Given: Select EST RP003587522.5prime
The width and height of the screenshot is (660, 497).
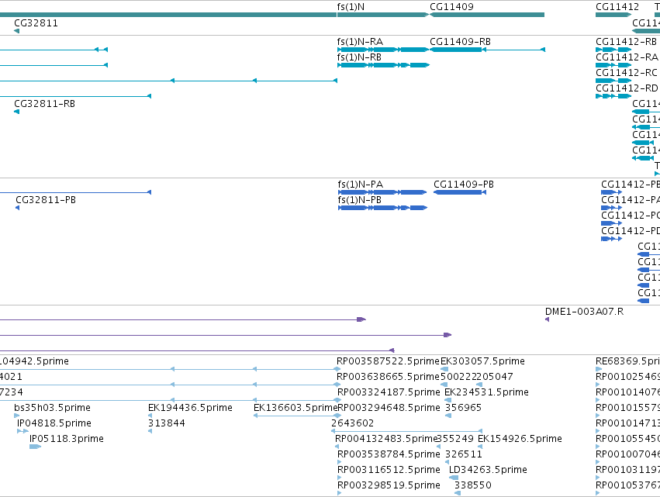Looking at the screenshot, I should (x=388, y=361).
